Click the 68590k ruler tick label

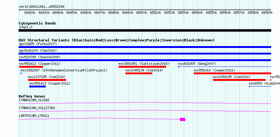point(267,13)
